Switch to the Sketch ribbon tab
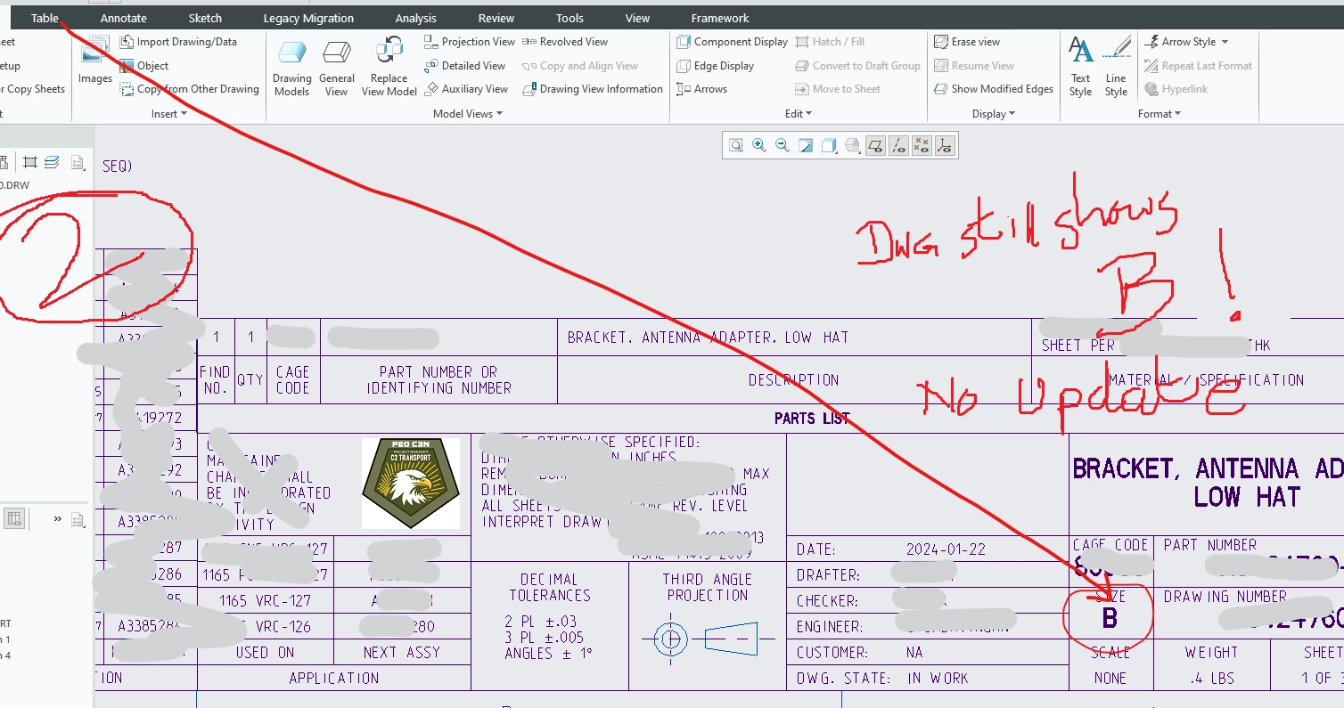The height and width of the screenshot is (708, 1344). pyautogui.click(x=205, y=18)
